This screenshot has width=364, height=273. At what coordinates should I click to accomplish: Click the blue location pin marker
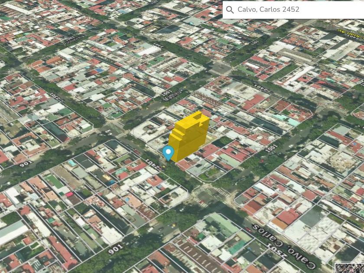click(168, 153)
